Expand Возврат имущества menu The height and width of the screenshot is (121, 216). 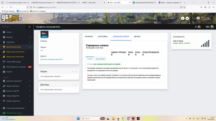tap(17, 101)
